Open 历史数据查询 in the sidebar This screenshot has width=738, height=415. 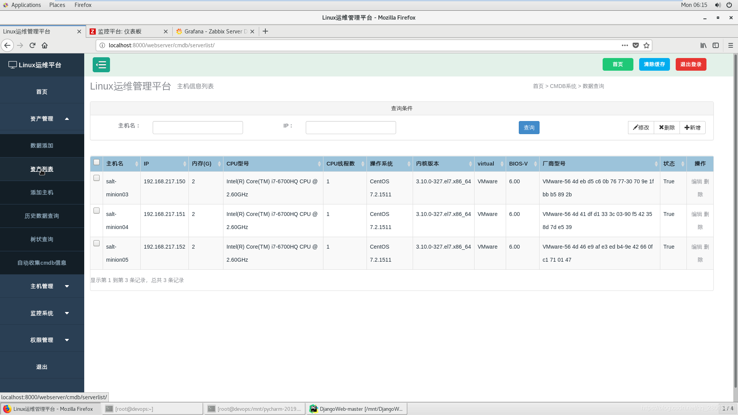(x=42, y=216)
